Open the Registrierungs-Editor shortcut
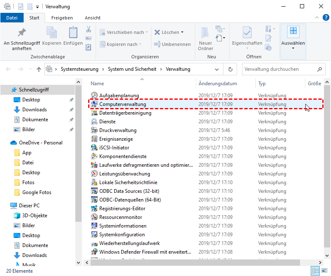Viewport: 331px width, 276px height. pyautogui.click(x=122, y=209)
